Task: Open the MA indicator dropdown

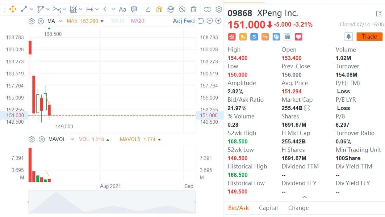Action: pyautogui.click(x=61, y=21)
